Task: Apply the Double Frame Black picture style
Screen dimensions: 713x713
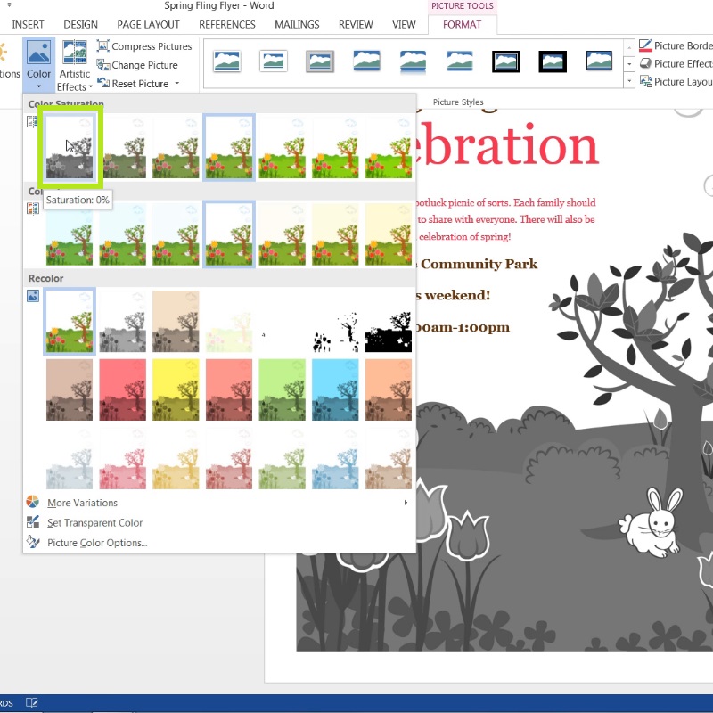Action: [x=505, y=61]
